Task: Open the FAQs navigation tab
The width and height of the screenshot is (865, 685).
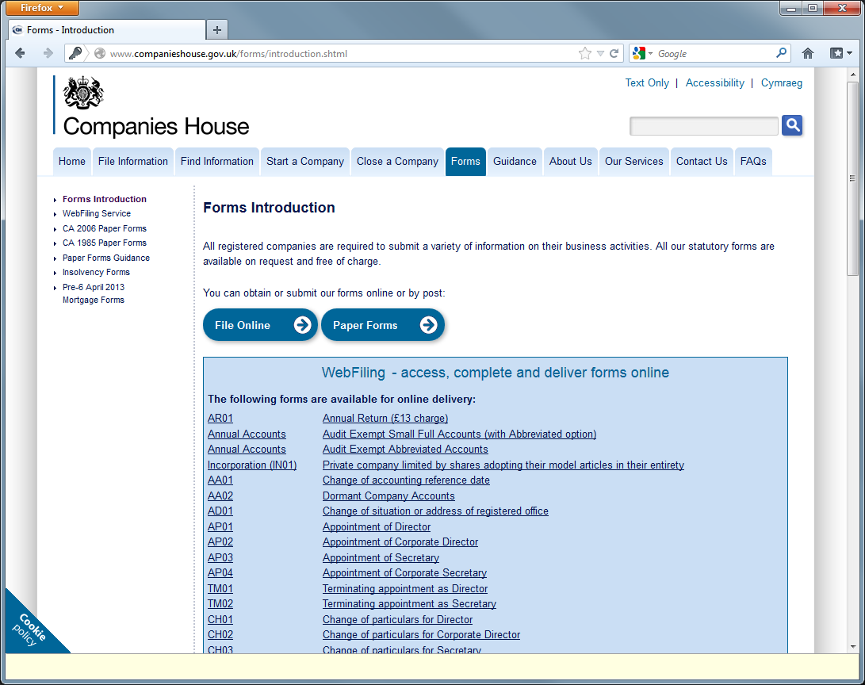Action: click(x=753, y=161)
